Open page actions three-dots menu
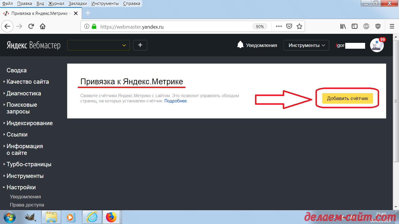 [279, 26]
